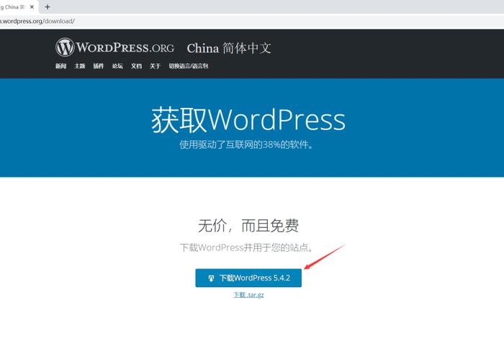
Task: Click the 下载WordPress 5.4.2 button
Action: click(248, 278)
